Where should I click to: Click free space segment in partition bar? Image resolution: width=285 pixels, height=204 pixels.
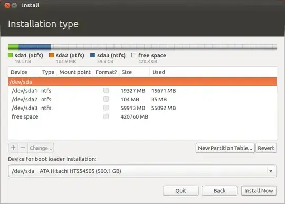[164, 47]
